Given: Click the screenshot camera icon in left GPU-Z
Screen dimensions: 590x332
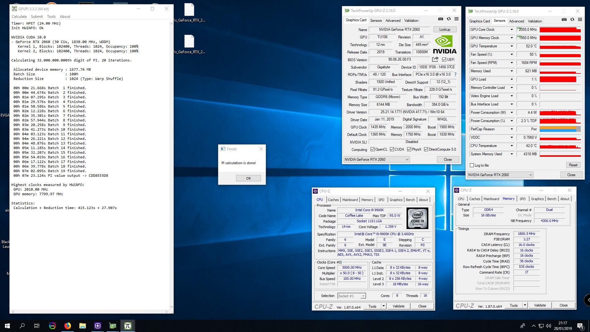Looking at the screenshot, I should tap(441, 19).
